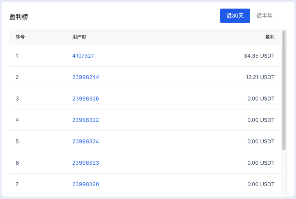Select the 12.21 USDT profit value

pyautogui.click(x=260, y=77)
